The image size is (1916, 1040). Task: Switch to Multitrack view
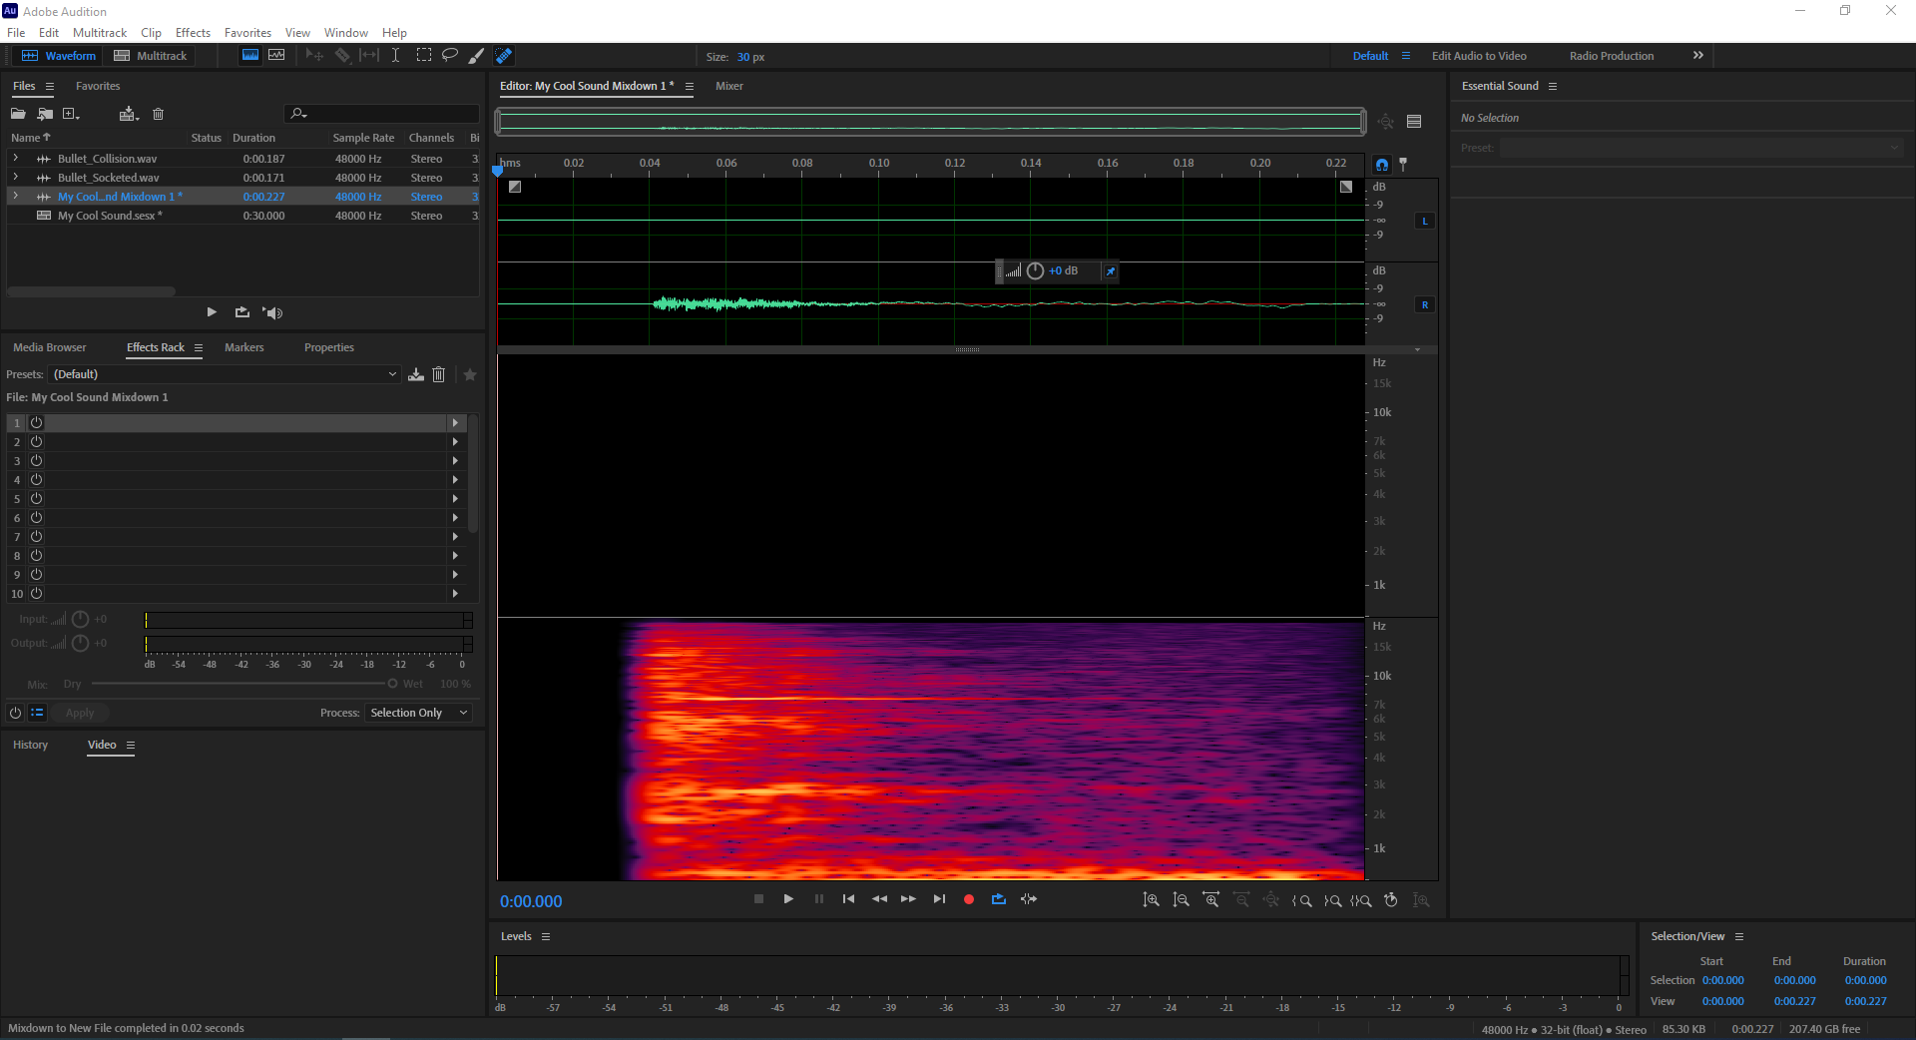[x=151, y=56]
